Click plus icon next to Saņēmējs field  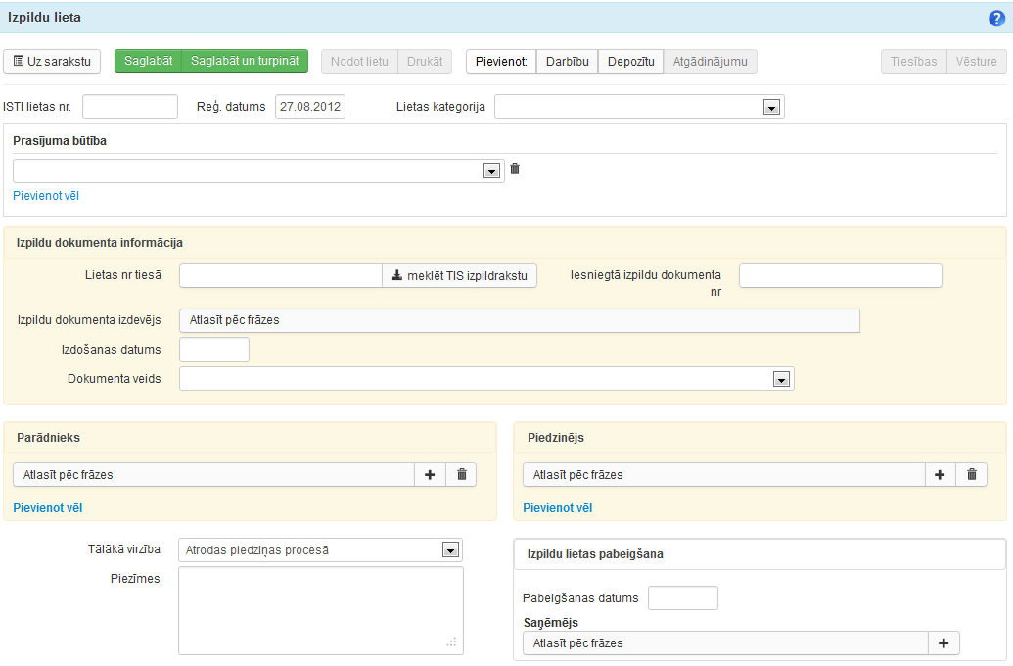944,643
